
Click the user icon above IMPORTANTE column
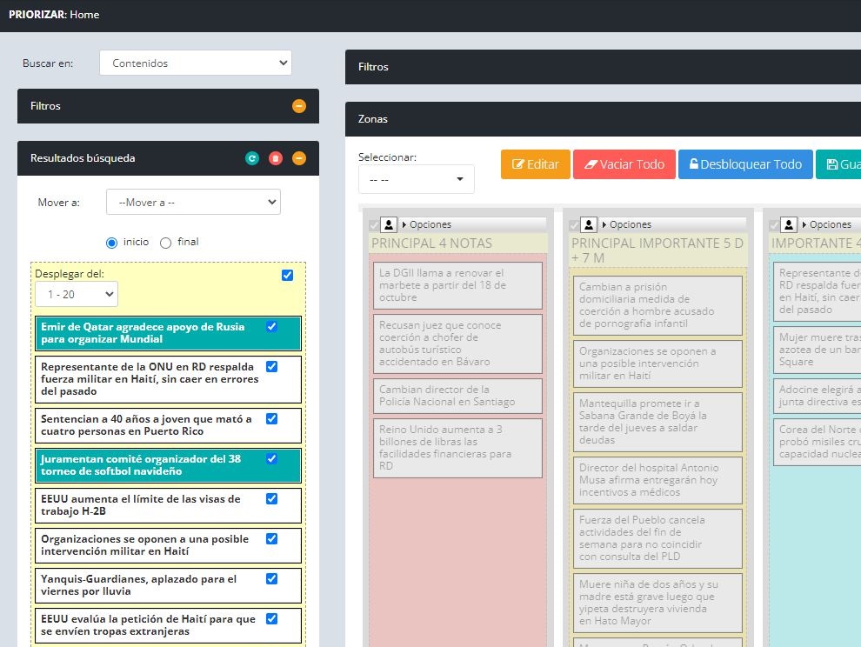point(788,224)
